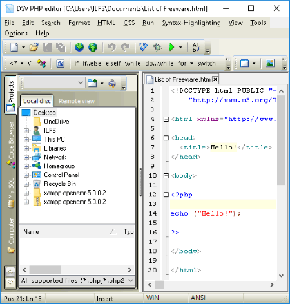Click the editor vertical scrollbar thumb
The image size is (290, 304).
[x=281, y=140]
